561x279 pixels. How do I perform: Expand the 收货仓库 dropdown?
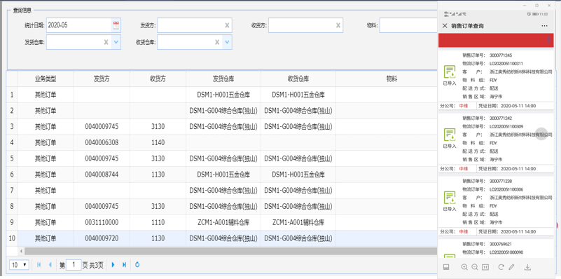pos(227,42)
